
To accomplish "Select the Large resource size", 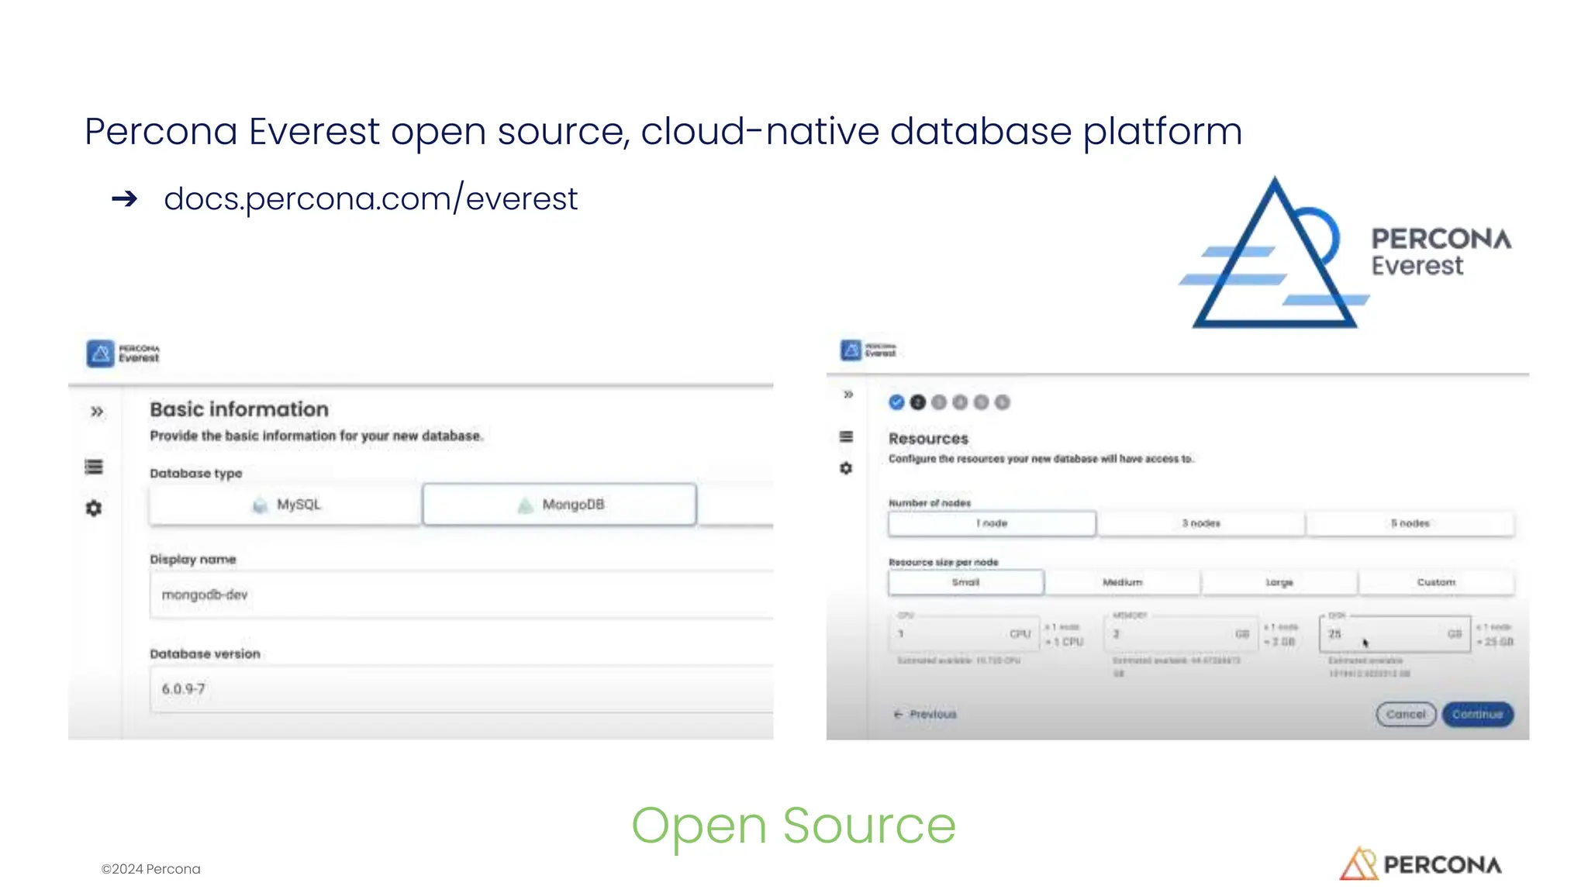I will (x=1279, y=582).
